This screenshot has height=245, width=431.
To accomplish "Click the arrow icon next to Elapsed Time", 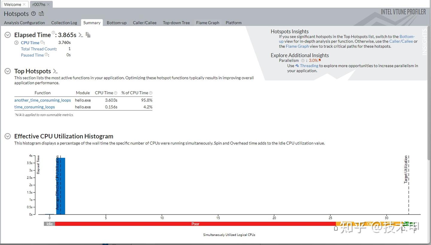I will [x=81, y=35].
